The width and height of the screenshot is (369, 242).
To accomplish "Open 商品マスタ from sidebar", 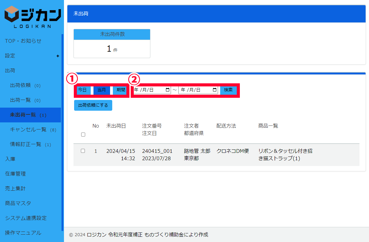I will (x=18, y=203).
